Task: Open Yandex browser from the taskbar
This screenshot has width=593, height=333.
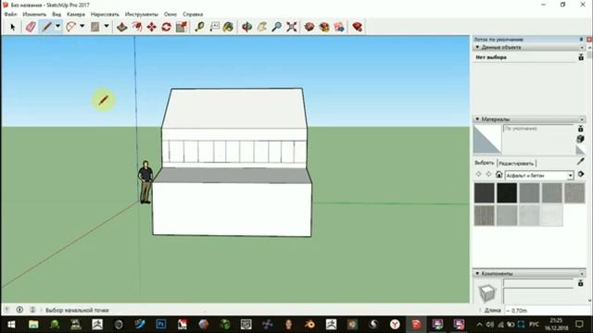Action: click(x=395, y=325)
